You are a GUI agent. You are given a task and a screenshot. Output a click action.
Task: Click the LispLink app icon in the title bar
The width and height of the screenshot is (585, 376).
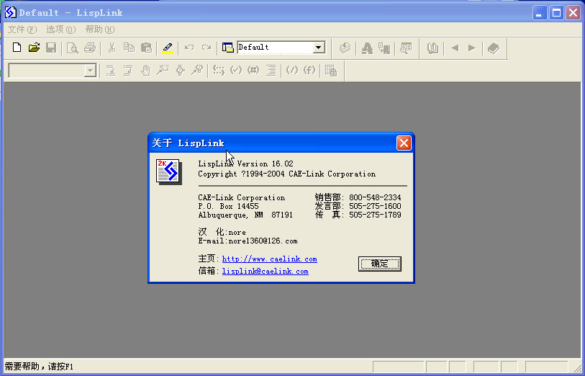click(11, 12)
